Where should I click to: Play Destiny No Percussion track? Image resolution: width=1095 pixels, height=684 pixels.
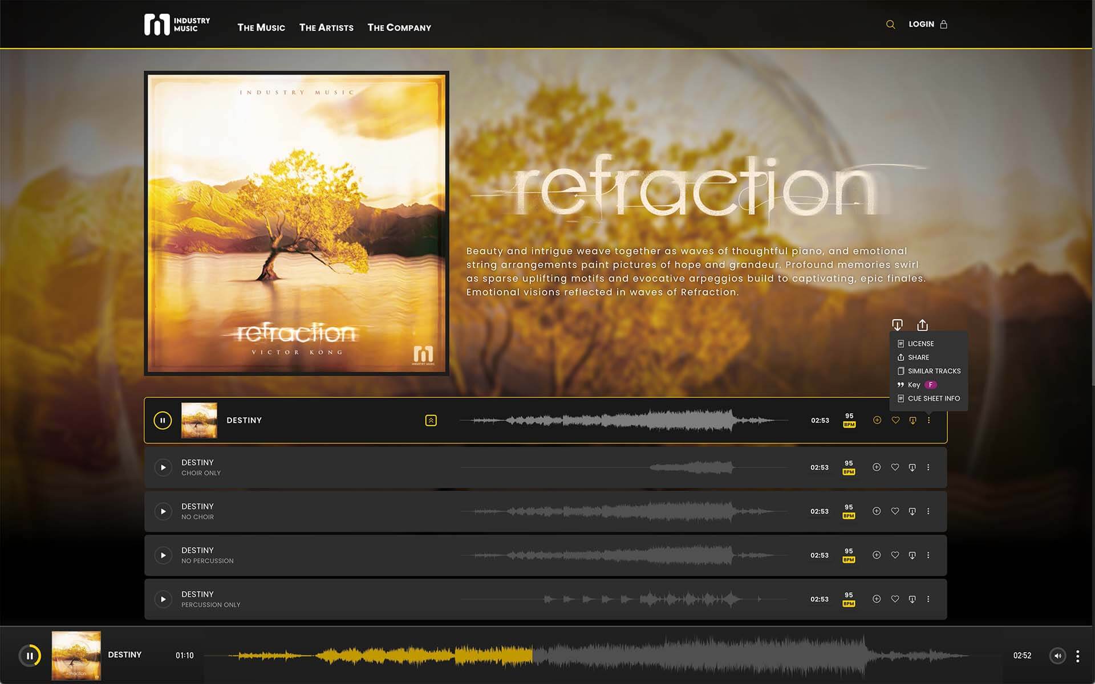[163, 555]
